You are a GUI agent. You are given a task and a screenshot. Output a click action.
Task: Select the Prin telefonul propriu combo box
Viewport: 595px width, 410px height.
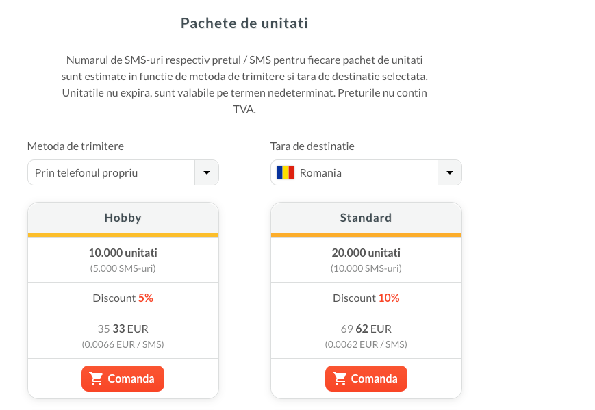tap(123, 172)
